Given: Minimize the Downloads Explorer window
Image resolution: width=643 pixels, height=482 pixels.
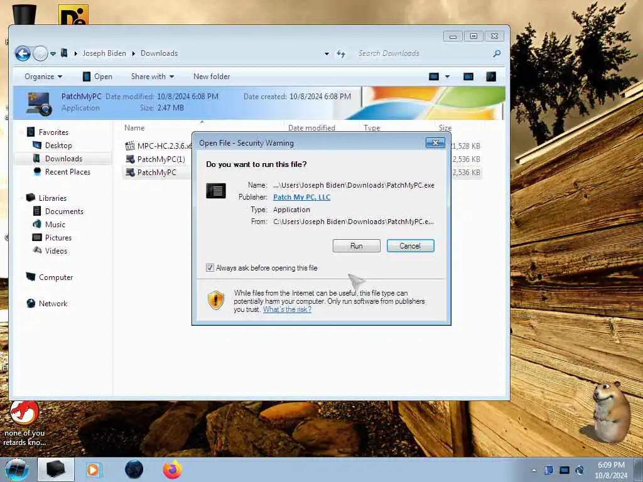Looking at the screenshot, I should (x=453, y=36).
